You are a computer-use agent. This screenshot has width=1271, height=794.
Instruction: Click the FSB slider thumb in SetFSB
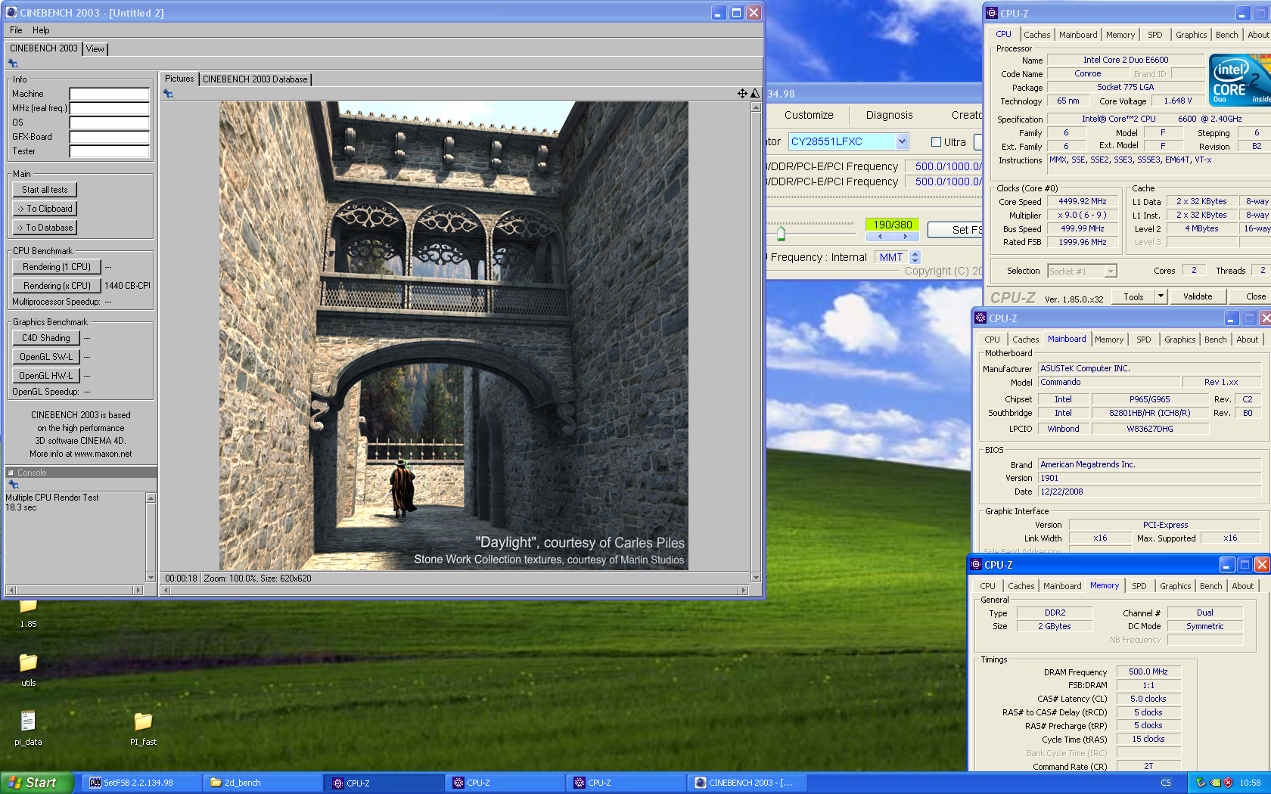tap(781, 233)
